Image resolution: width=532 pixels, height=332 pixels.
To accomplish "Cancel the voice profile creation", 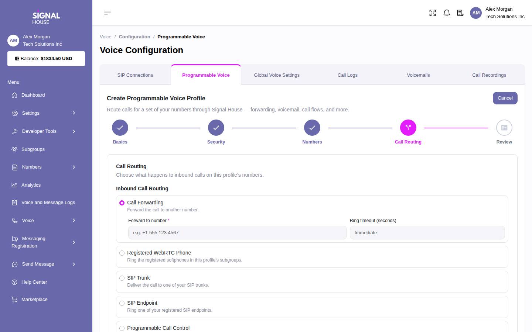I will [505, 98].
